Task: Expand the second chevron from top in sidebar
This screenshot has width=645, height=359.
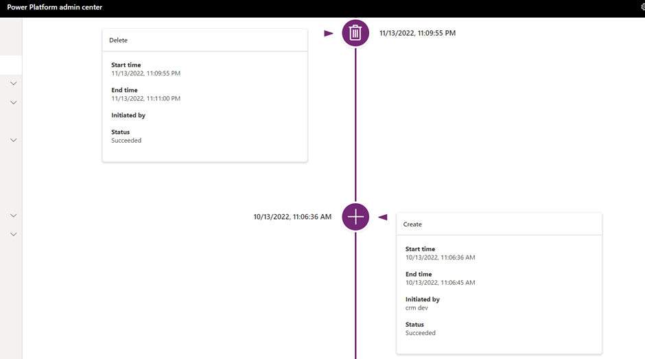Action: (x=13, y=103)
